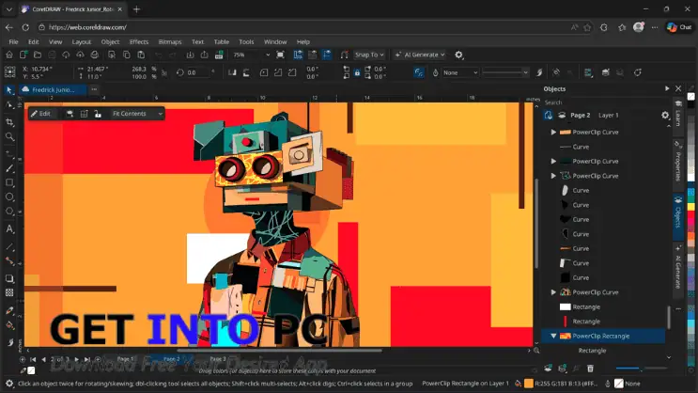Expand the first PowerClip Curve item
Screen dimensions: 698x393
553,132
